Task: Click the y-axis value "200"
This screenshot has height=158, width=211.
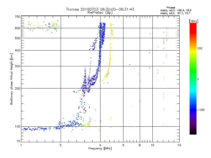Action: point(17,88)
